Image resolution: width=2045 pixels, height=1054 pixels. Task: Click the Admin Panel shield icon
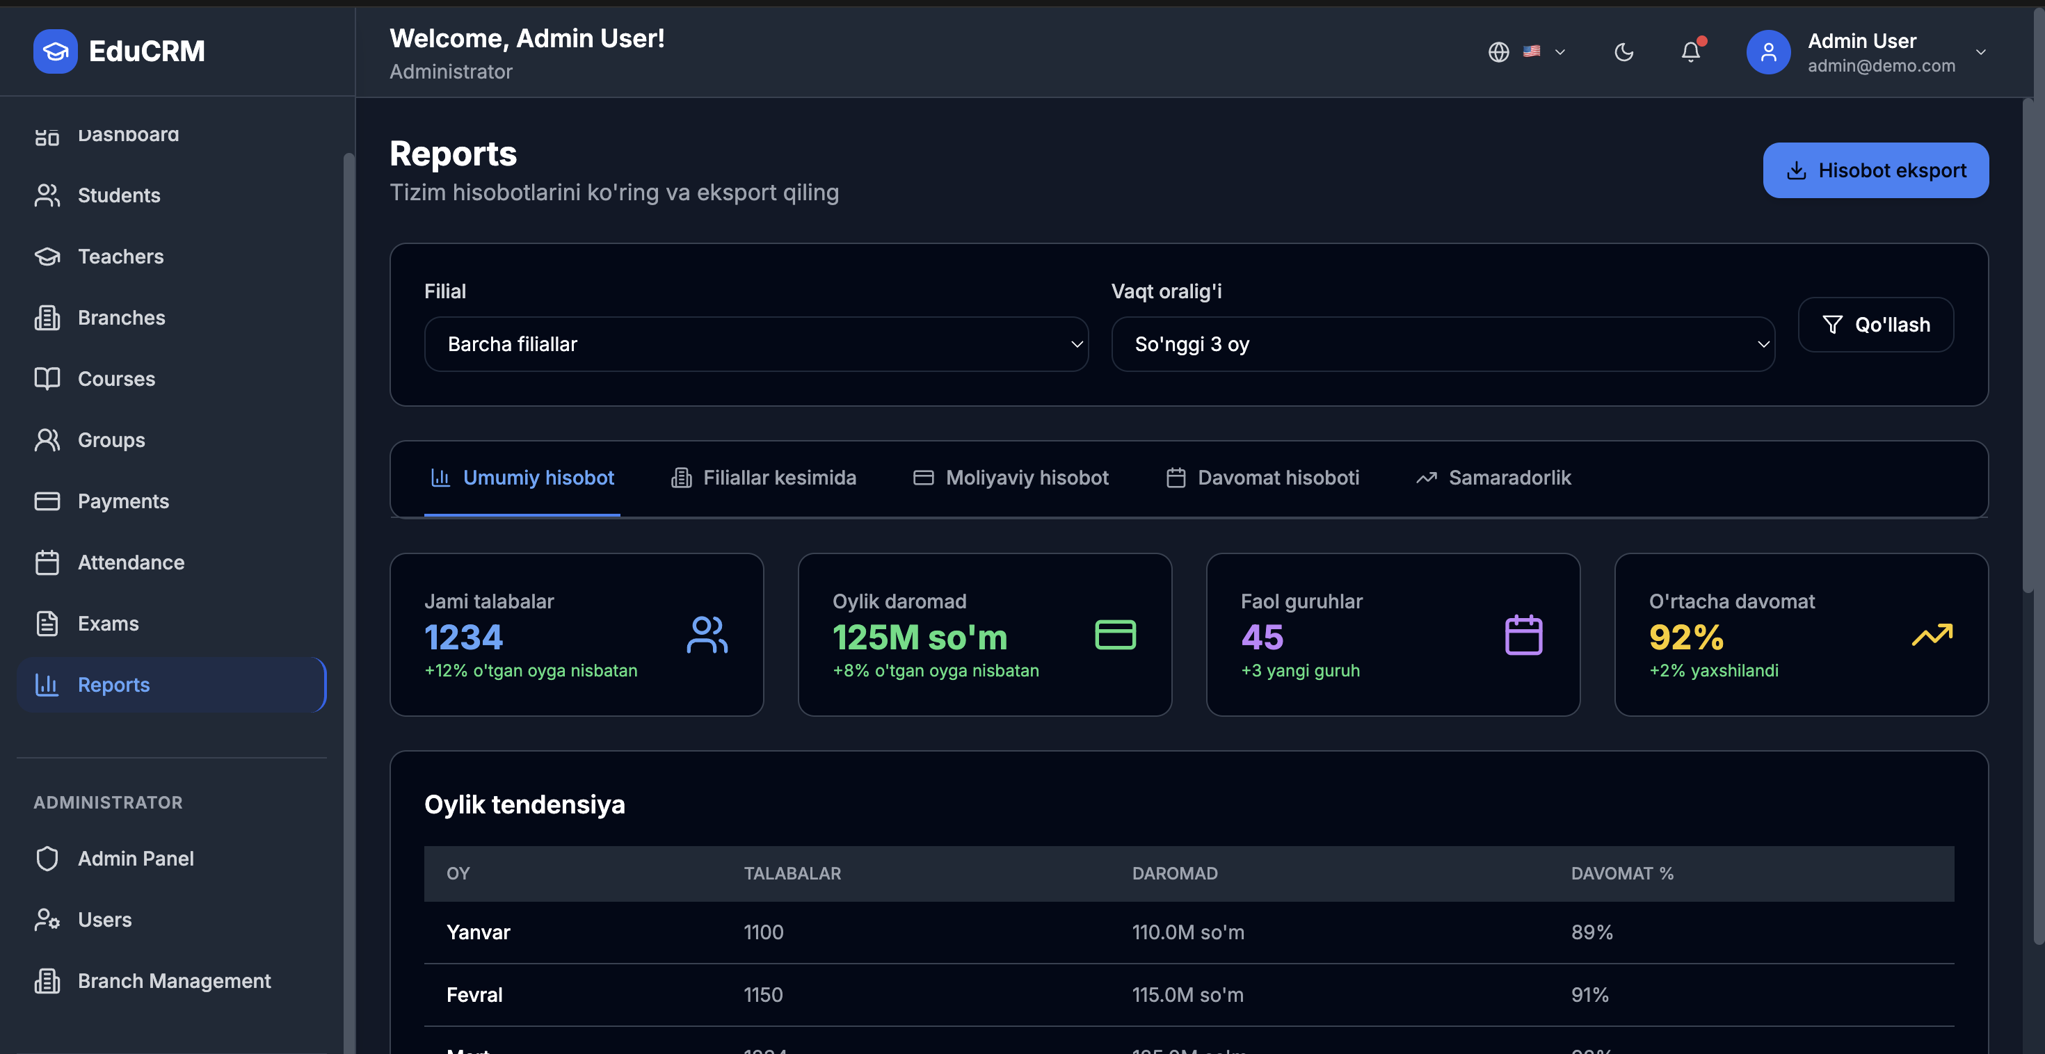pos(47,858)
